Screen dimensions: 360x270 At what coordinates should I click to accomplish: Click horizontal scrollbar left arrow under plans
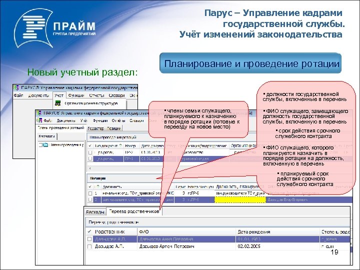pyautogui.click(x=90, y=168)
